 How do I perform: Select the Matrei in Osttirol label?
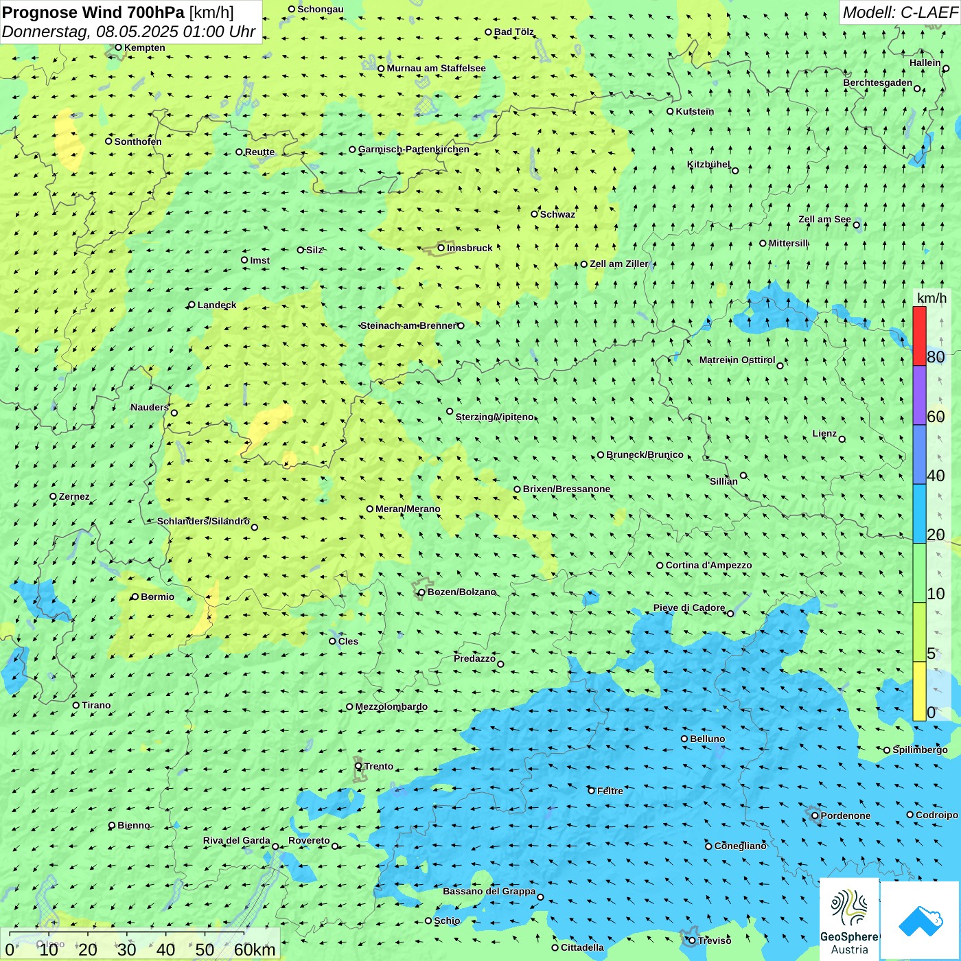pyautogui.click(x=737, y=360)
